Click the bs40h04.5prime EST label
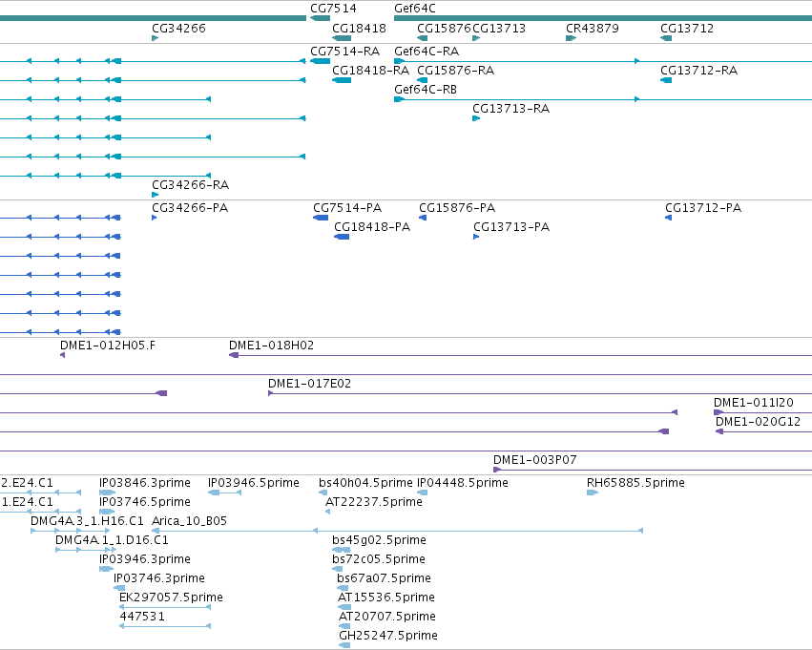The width and height of the screenshot is (812, 650). pyautogui.click(x=366, y=483)
